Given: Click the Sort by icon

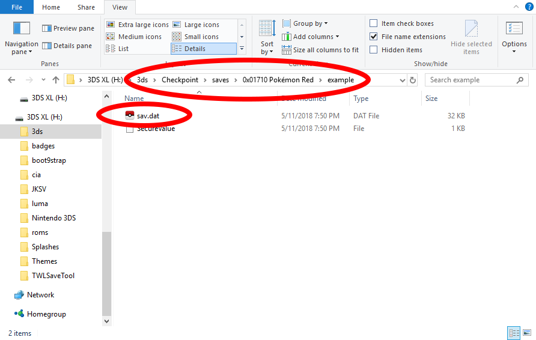Looking at the screenshot, I should [x=266, y=29].
